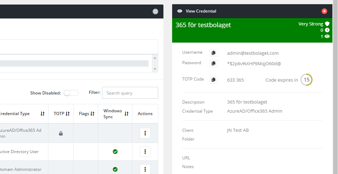Click the clock icon in green header
Image resolution: width=338 pixels, height=174 pixels.
coord(327,30)
